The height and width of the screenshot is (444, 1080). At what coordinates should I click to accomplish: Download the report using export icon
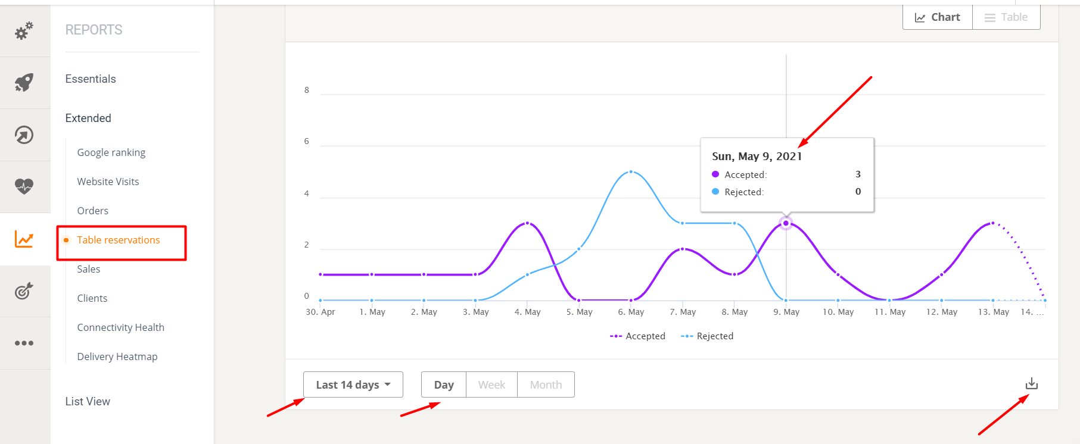pos(1032,384)
